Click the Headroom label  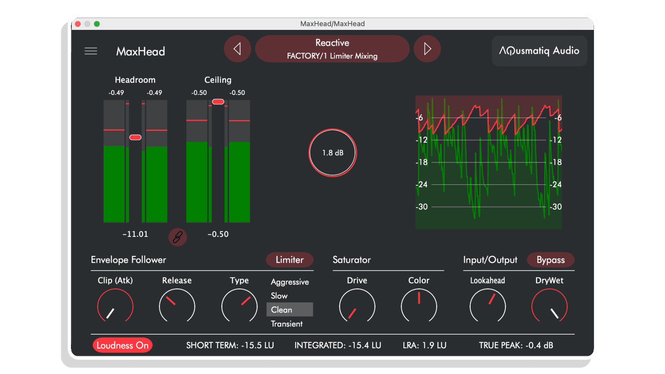click(135, 80)
